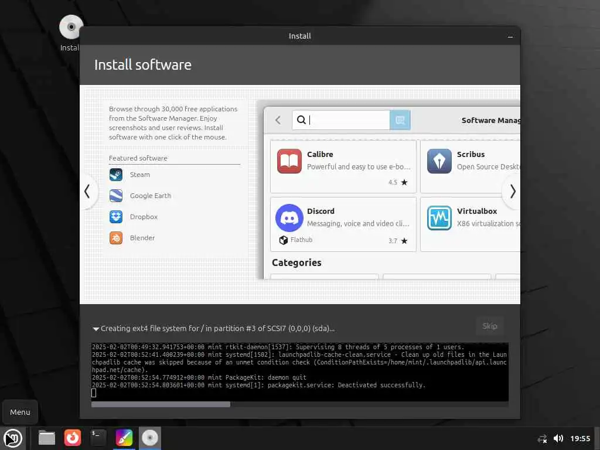Click the 4.5 rating value on Calibre
Image resolution: width=600 pixels, height=450 pixels.
click(x=393, y=183)
